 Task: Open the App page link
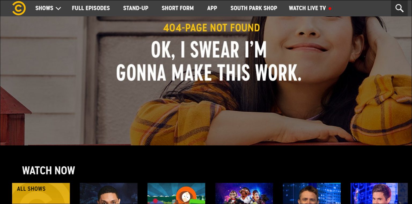coord(212,8)
